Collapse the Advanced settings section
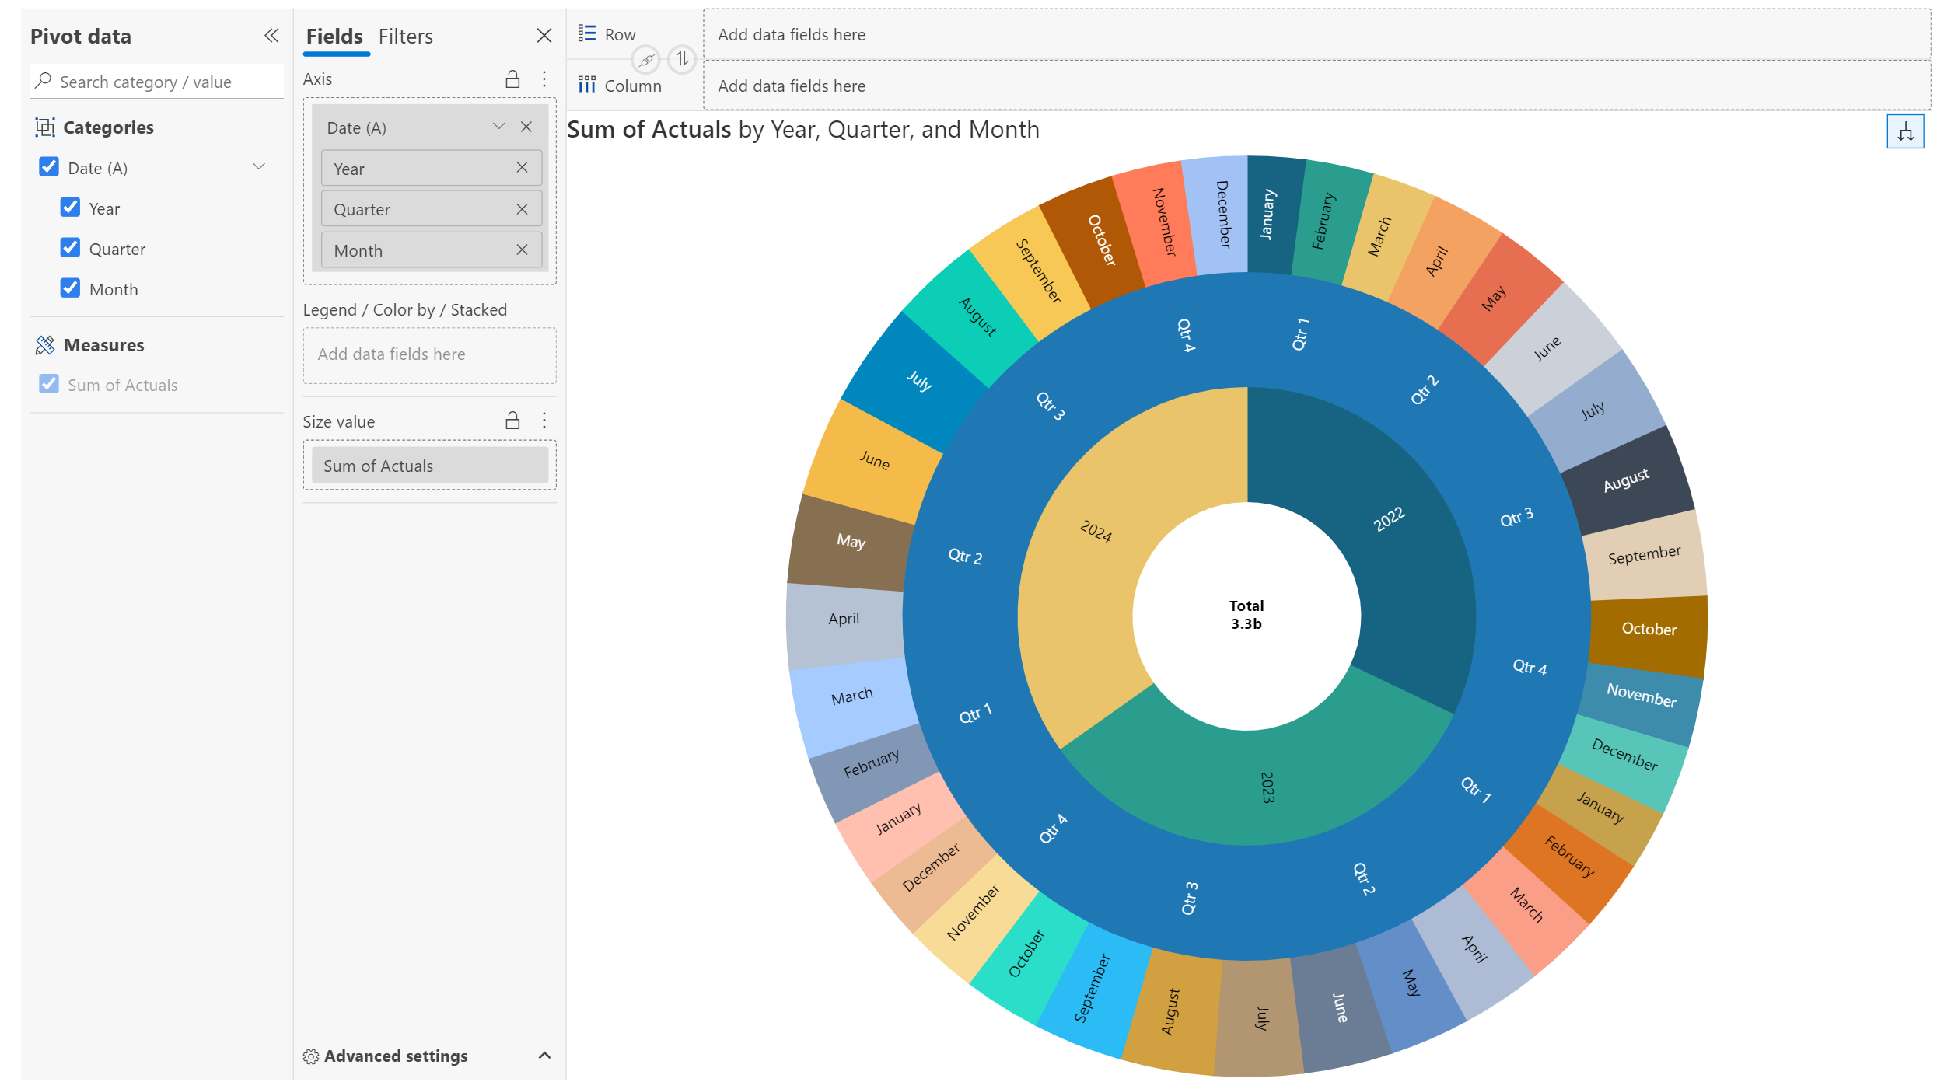The image size is (1937, 1089). click(x=544, y=1055)
